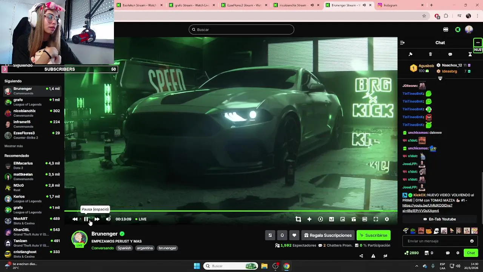This screenshot has height=272, width=483.
Task: Select nicobianchix in Siguiendo sidebar
Action: [32, 113]
